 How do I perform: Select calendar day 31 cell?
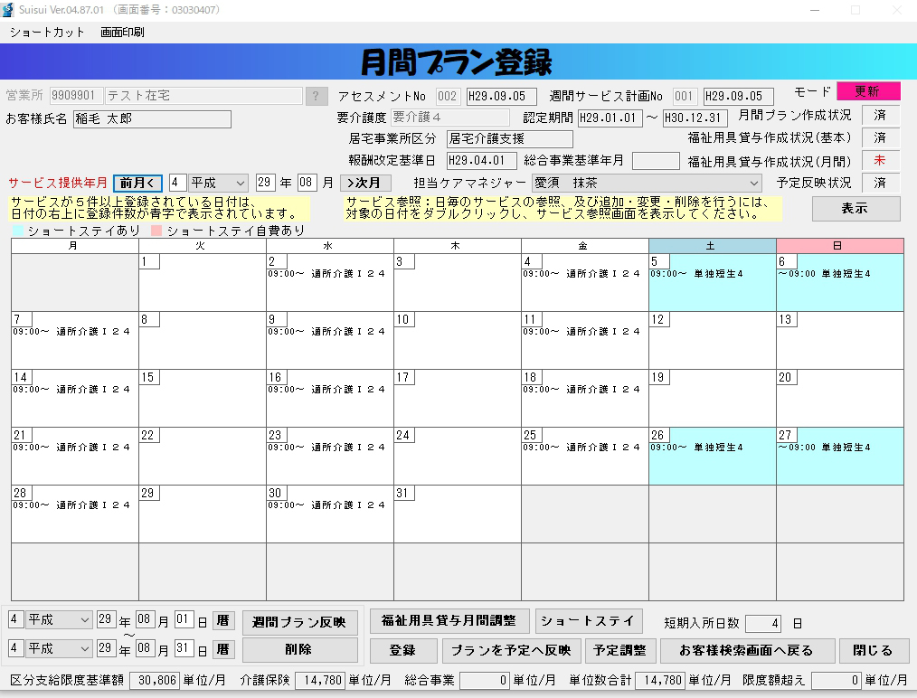click(x=457, y=514)
